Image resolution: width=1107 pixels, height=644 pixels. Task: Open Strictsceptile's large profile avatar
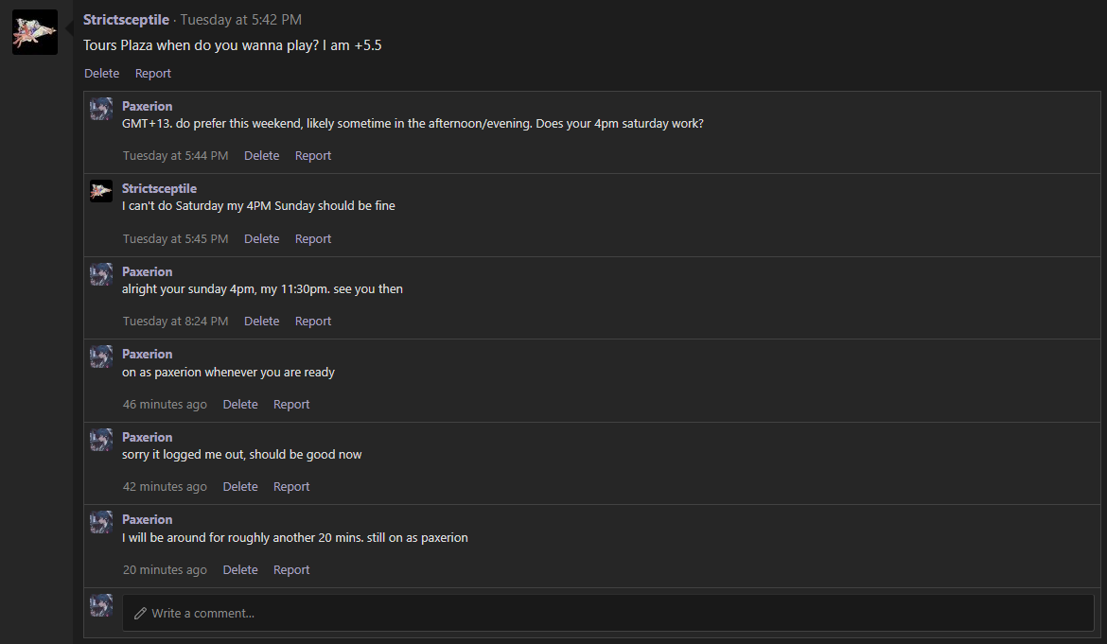click(35, 32)
